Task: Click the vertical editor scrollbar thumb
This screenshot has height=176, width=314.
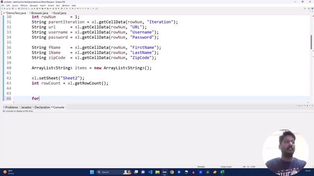Action: click(x=311, y=42)
